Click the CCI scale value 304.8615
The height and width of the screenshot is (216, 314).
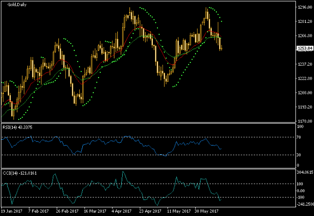(x=305, y=172)
